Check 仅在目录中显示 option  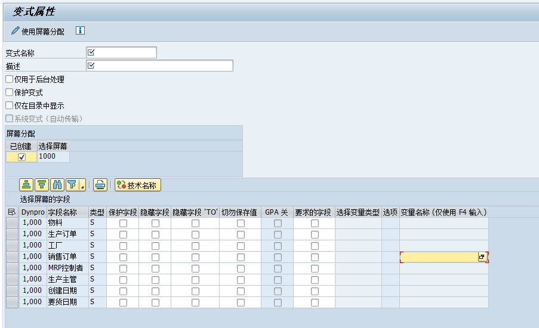click(x=9, y=106)
